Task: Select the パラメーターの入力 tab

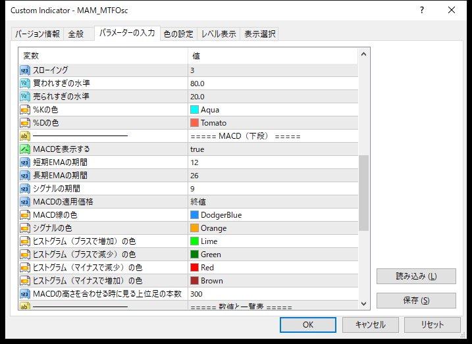Action: click(127, 33)
